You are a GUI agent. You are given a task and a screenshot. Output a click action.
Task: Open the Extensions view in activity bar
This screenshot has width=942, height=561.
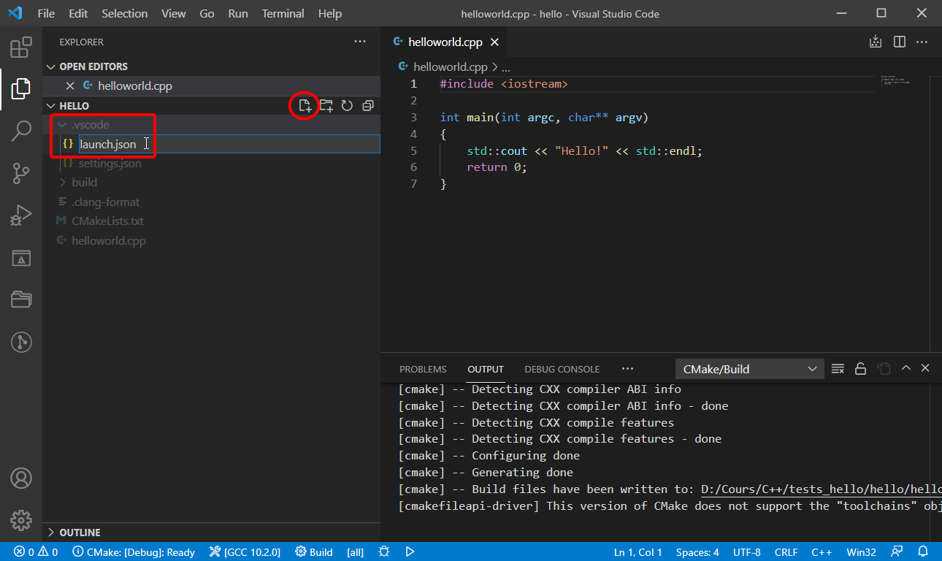tap(20, 49)
